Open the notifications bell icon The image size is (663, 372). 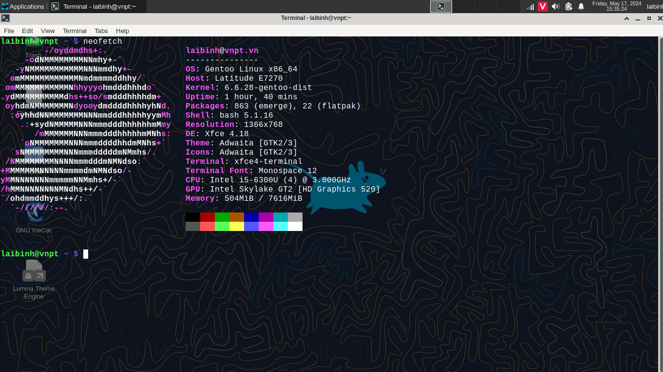pos(581,6)
